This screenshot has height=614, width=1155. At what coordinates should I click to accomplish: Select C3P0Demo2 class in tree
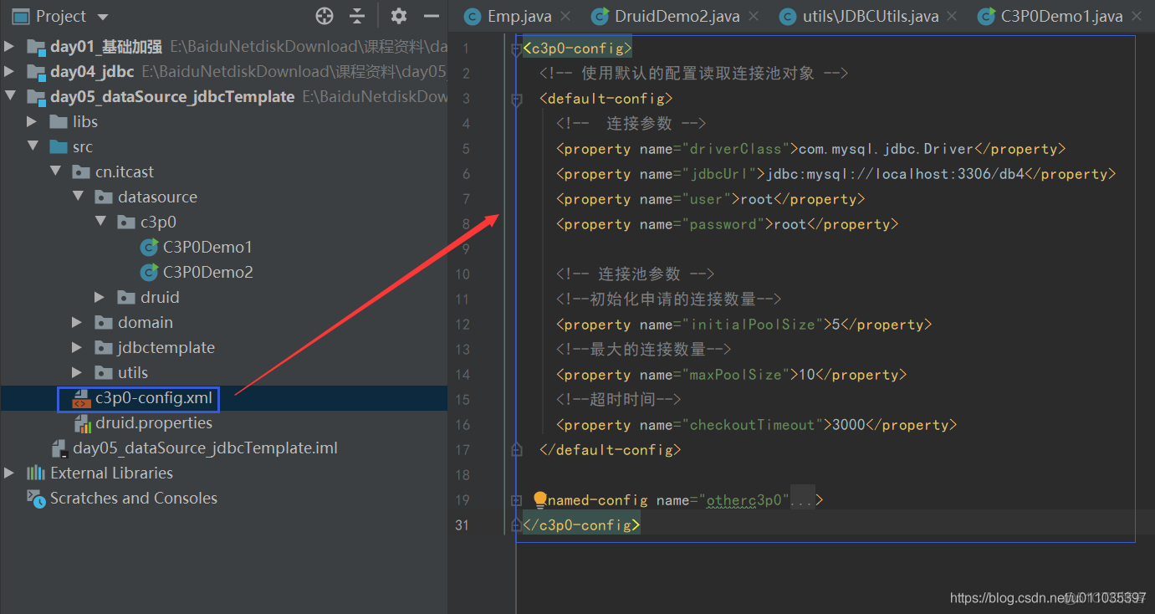[208, 273]
